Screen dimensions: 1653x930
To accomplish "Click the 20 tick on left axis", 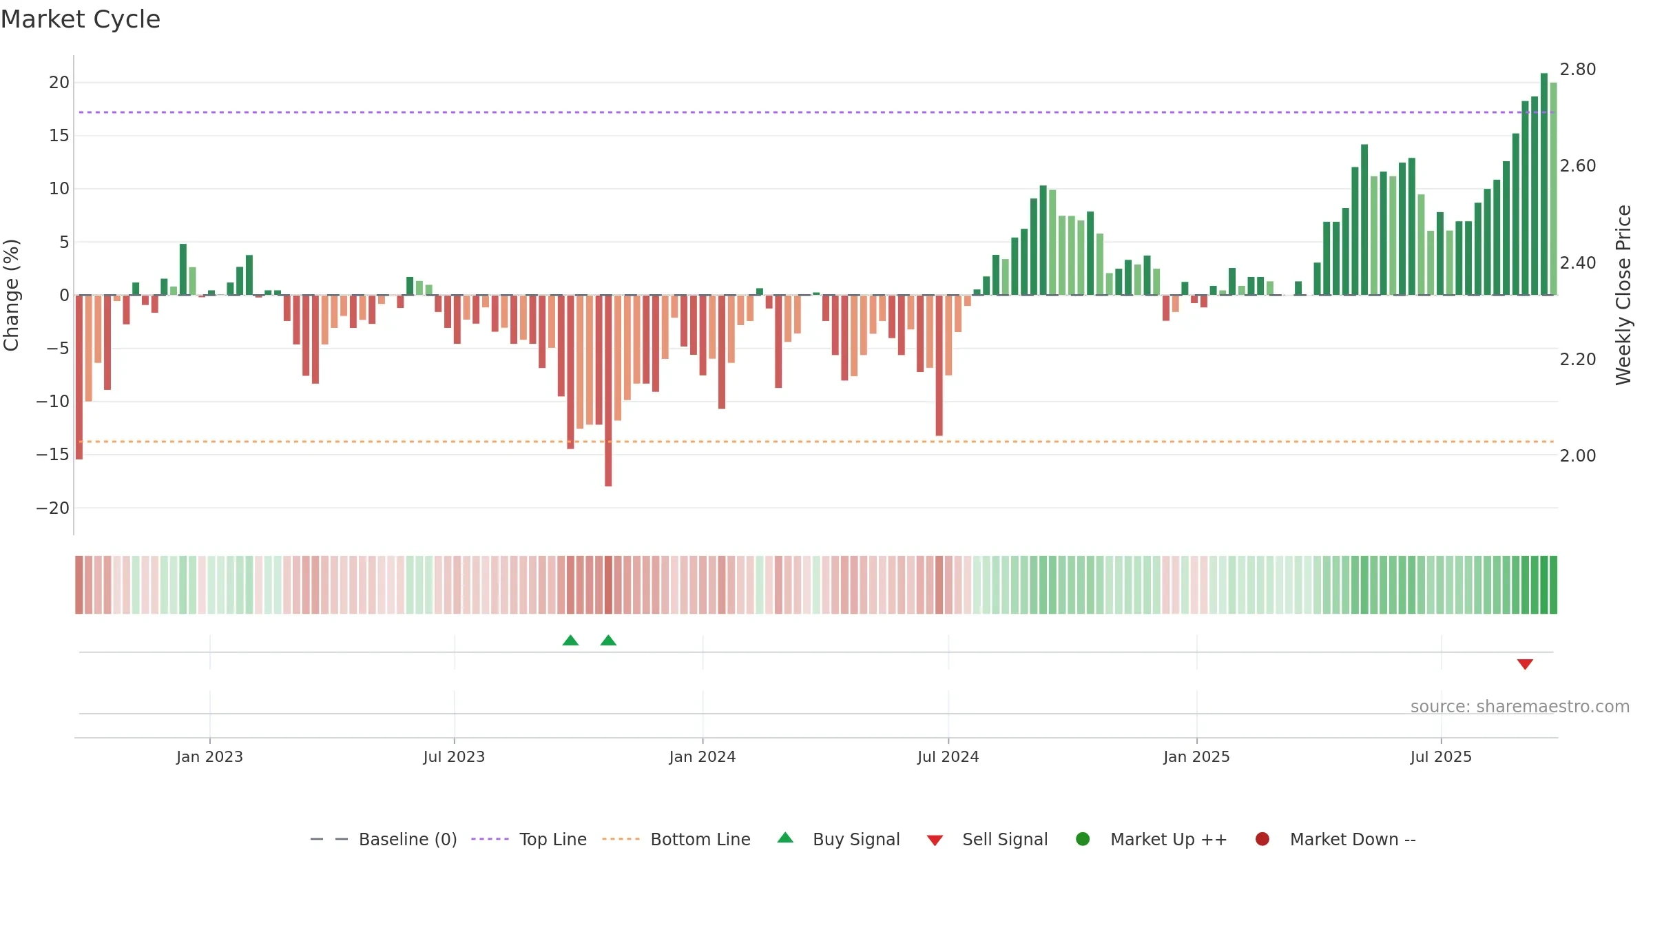I will pyautogui.click(x=59, y=83).
